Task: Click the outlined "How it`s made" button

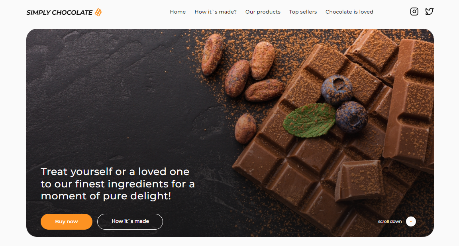Action: [130, 221]
